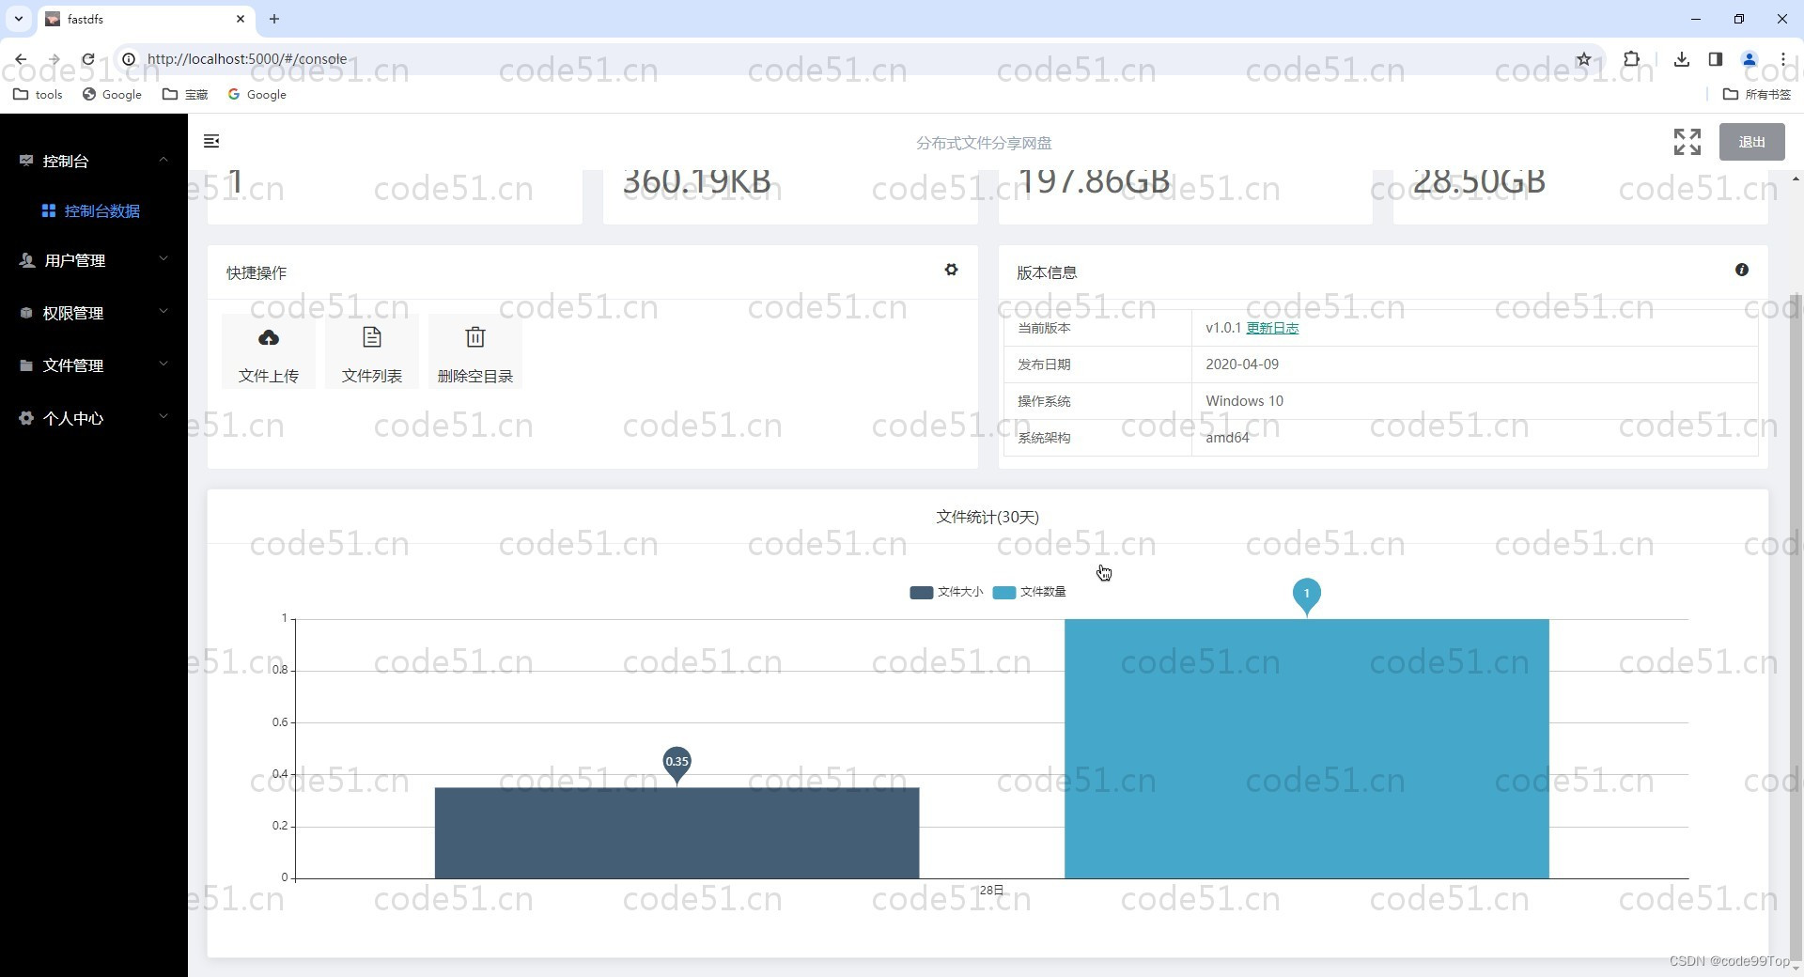Reload the page with refresh icon
1804x977 pixels.
pyautogui.click(x=88, y=58)
